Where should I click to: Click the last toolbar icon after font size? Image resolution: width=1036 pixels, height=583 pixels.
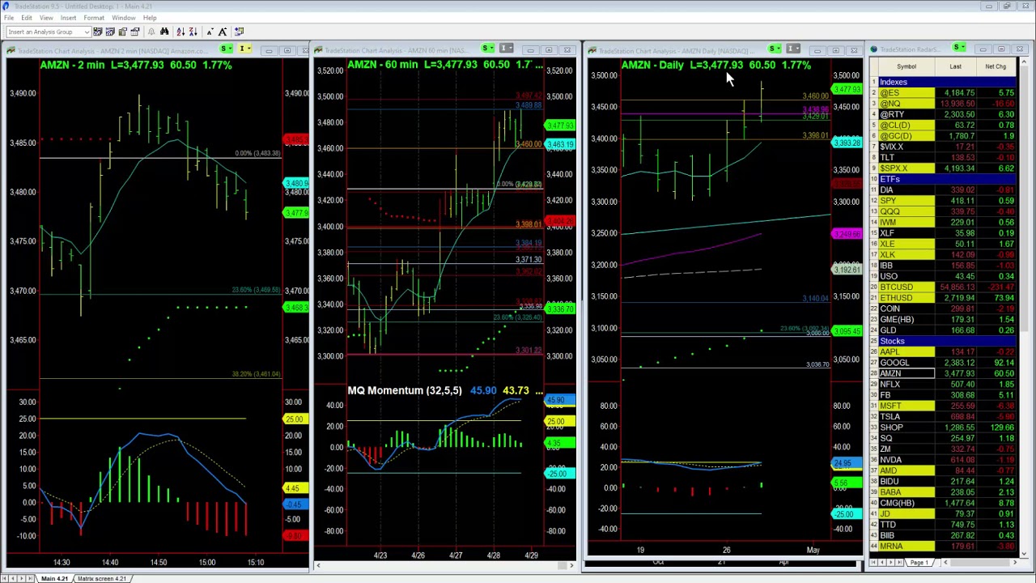click(x=239, y=32)
